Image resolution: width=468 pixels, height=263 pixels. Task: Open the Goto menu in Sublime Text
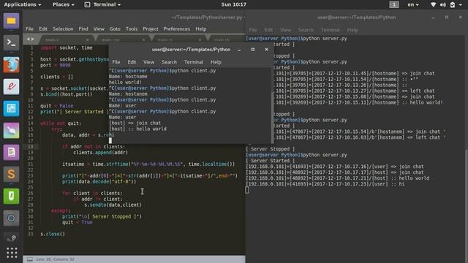[115, 29]
